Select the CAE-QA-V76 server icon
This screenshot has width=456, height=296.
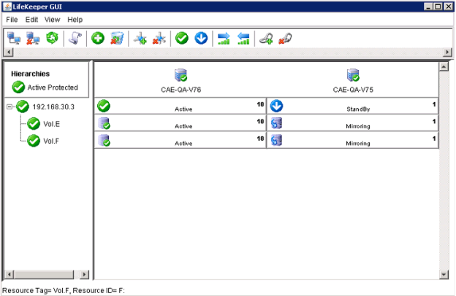tap(180, 75)
